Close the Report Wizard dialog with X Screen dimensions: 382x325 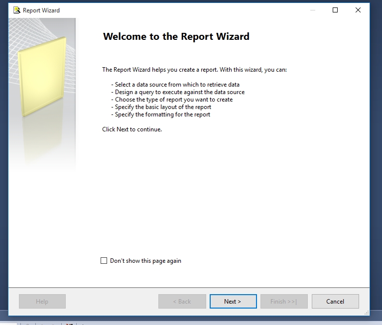[x=358, y=10]
